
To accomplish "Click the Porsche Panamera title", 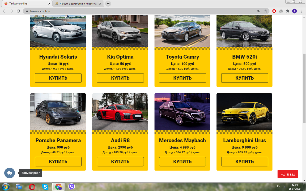I will click(58, 140).
